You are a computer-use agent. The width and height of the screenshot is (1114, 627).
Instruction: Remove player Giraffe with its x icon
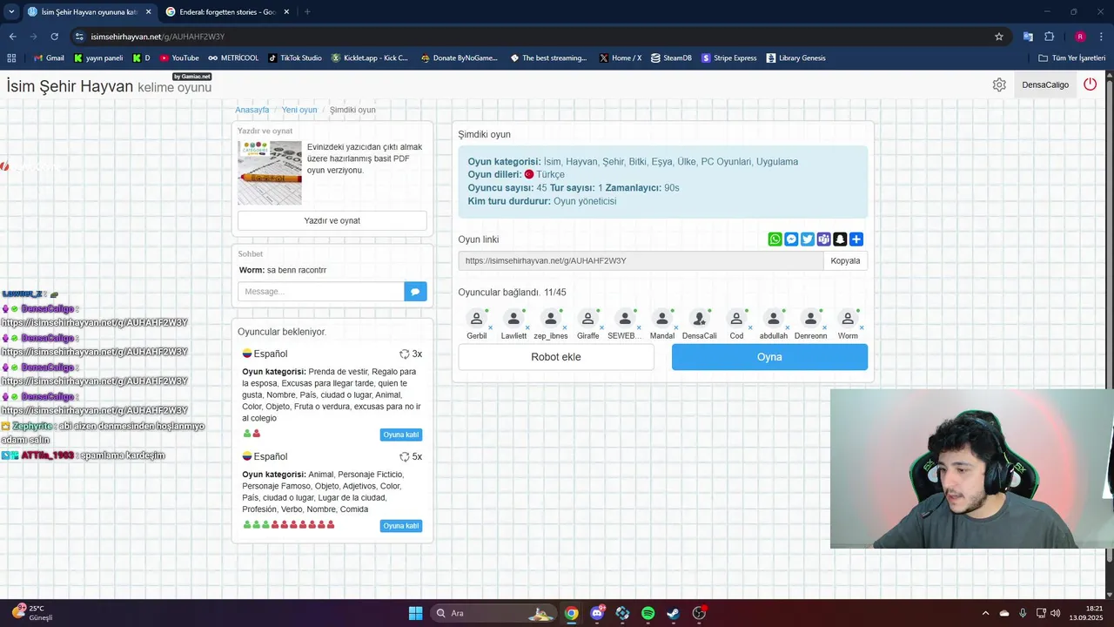[601, 328]
